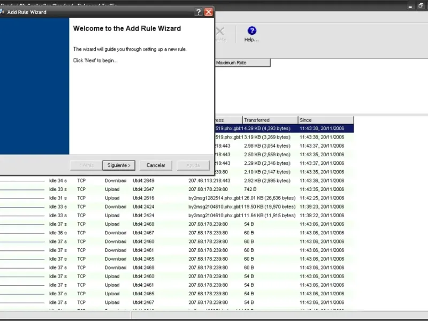This screenshot has height=321, width=428.
Task: Click Utd4:2465 in the Download row
Action: [x=143, y=259]
